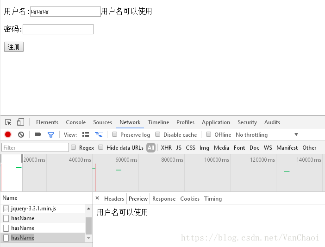This screenshot has height=247, width=325.
Task: Open the Elements panel tab
Action: (x=47, y=122)
